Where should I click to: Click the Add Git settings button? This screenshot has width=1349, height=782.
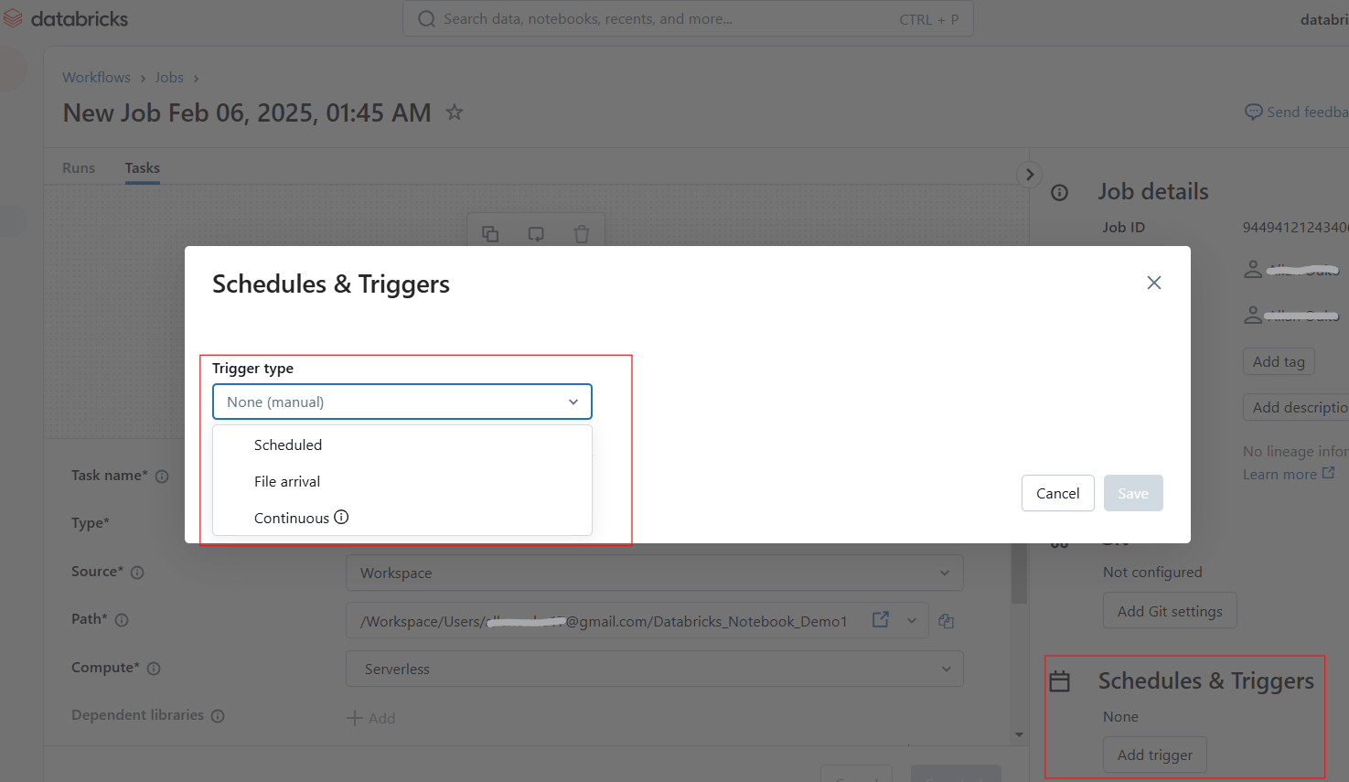[1170, 611]
